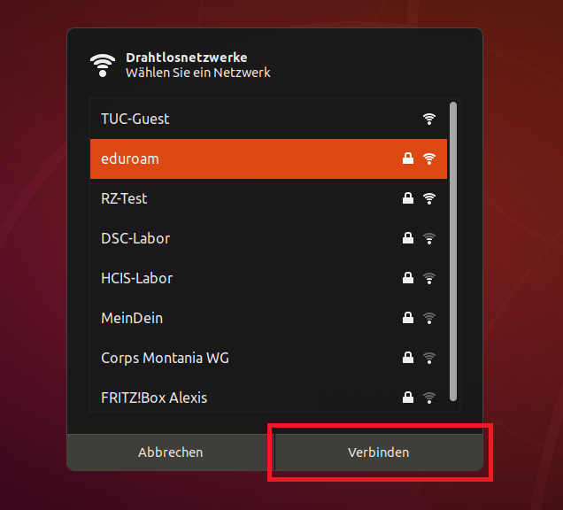Click the Verbinden button

point(379,452)
